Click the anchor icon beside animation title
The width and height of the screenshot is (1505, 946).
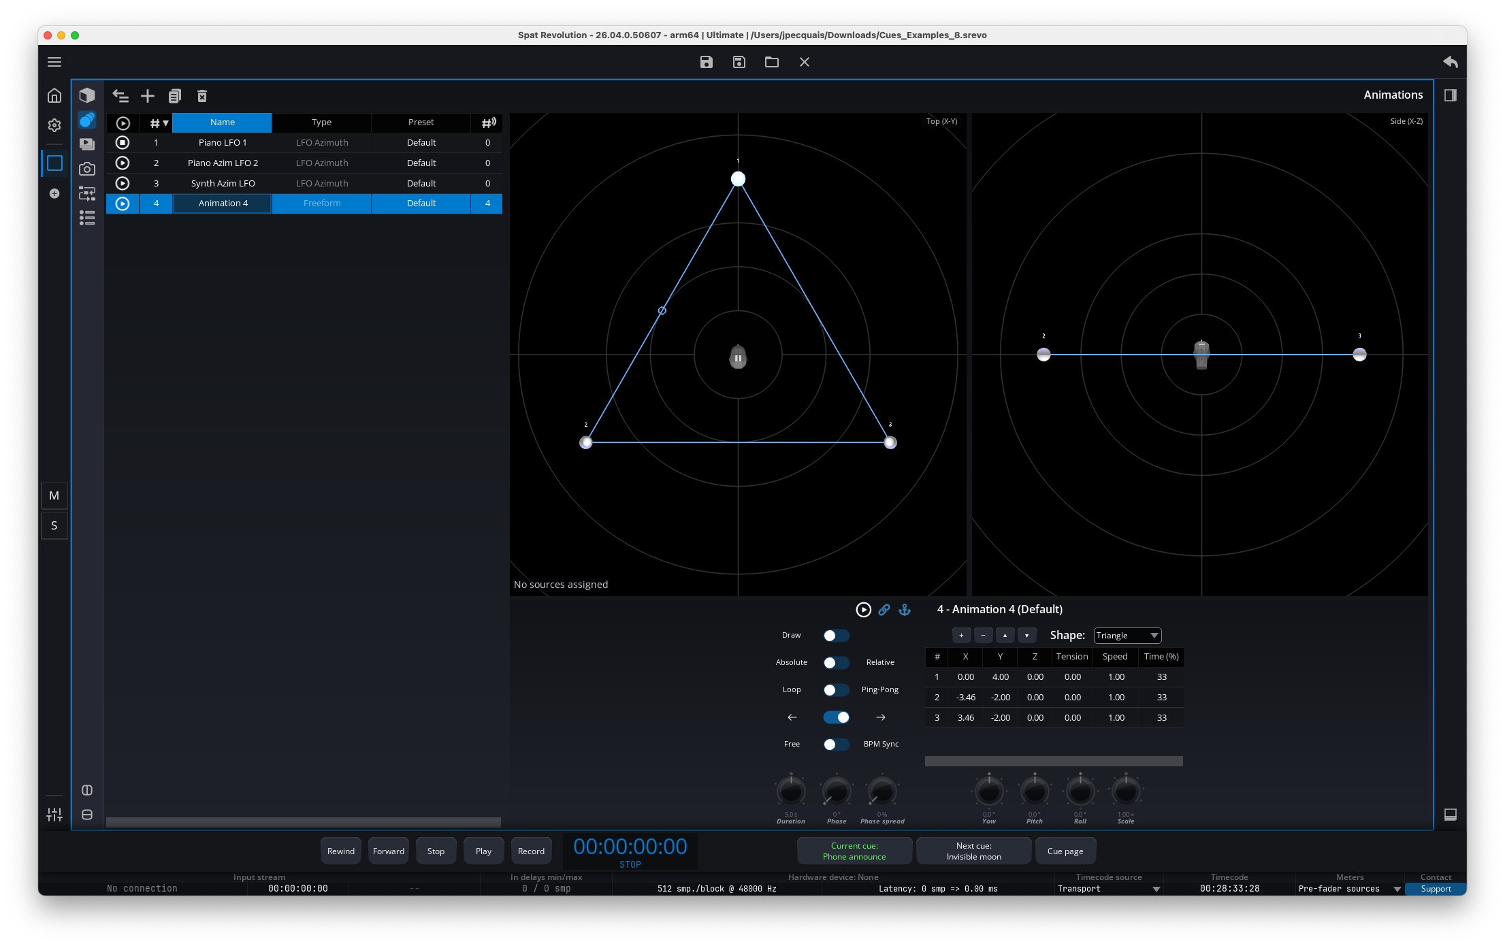[905, 610]
